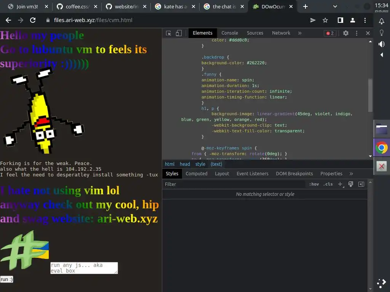This screenshot has height=292, width=390.
Task: Select (text) in breadcrumb trail
Action: [216, 164]
